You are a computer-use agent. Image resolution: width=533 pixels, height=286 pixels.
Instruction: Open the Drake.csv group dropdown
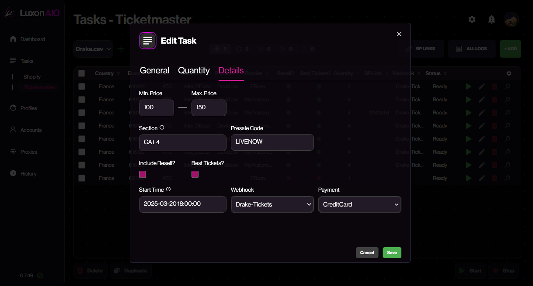(94, 49)
